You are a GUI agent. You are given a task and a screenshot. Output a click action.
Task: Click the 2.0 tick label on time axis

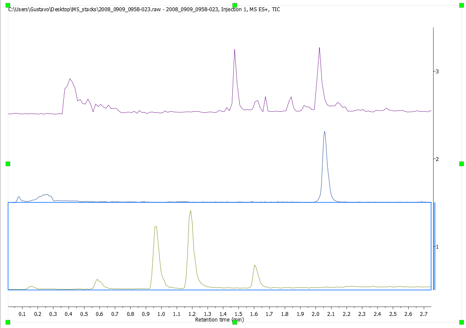pyautogui.click(x=316, y=314)
